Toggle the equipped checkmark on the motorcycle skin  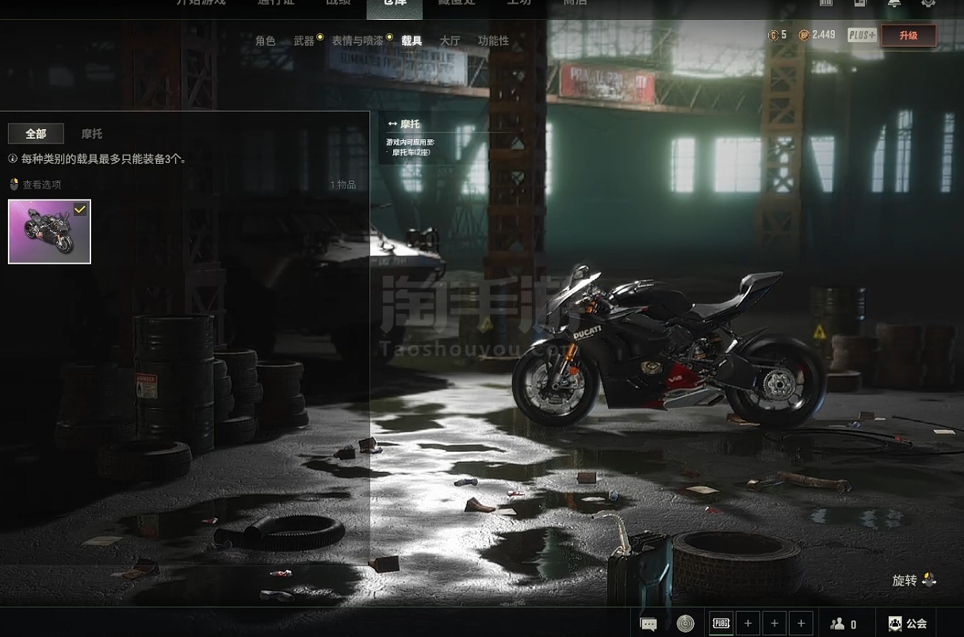[x=80, y=209]
